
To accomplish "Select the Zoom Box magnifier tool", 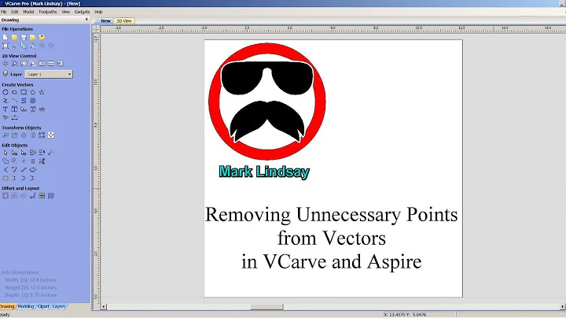I will point(14,64).
